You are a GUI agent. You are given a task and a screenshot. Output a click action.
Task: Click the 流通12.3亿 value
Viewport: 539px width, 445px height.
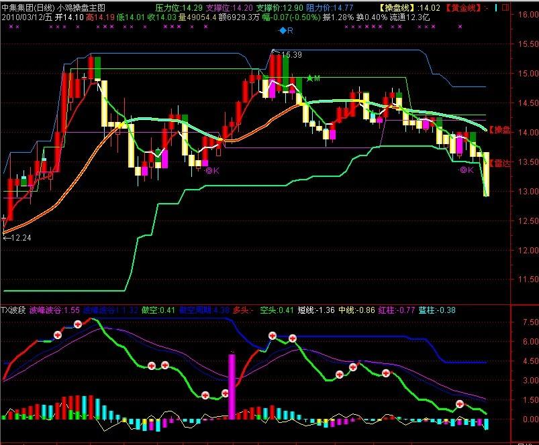pos(409,17)
